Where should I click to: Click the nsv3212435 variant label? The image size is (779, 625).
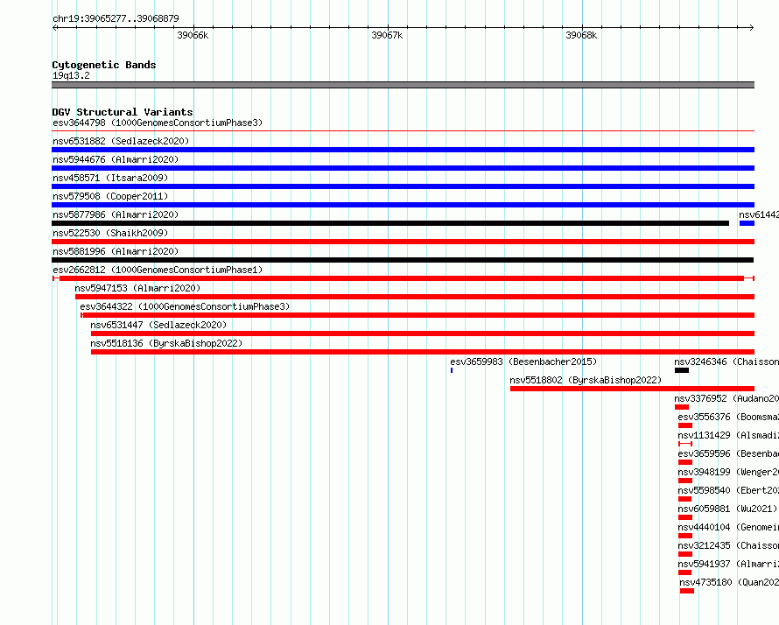point(728,545)
